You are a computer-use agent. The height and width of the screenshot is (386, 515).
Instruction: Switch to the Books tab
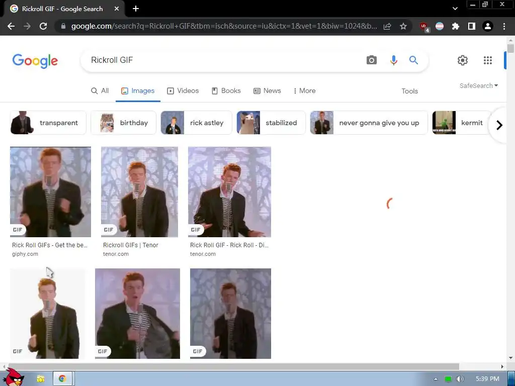tap(226, 91)
